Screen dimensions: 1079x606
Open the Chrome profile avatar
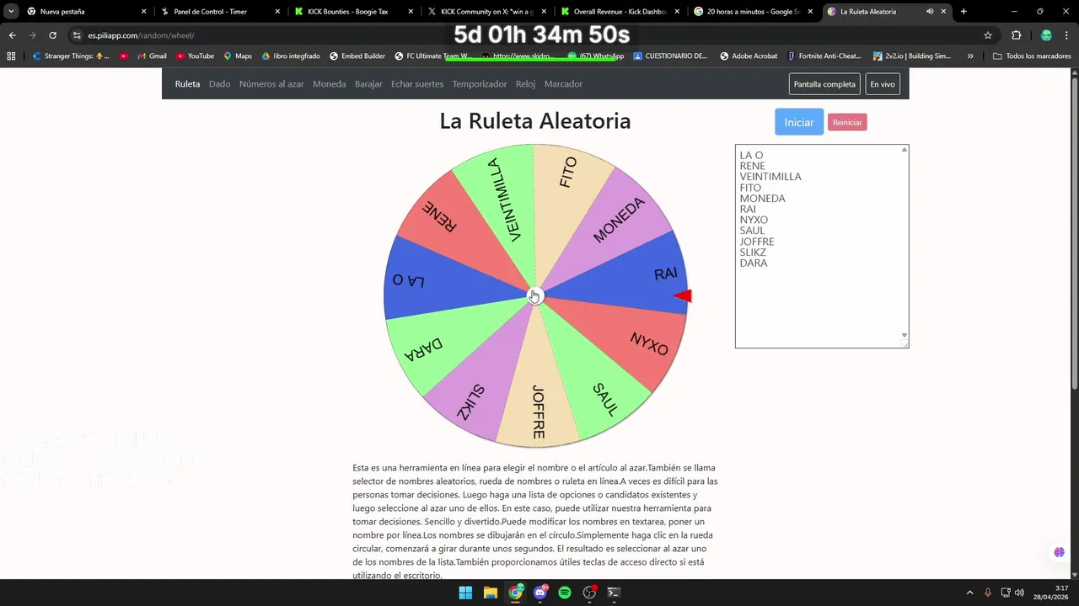pos(1046,35)
